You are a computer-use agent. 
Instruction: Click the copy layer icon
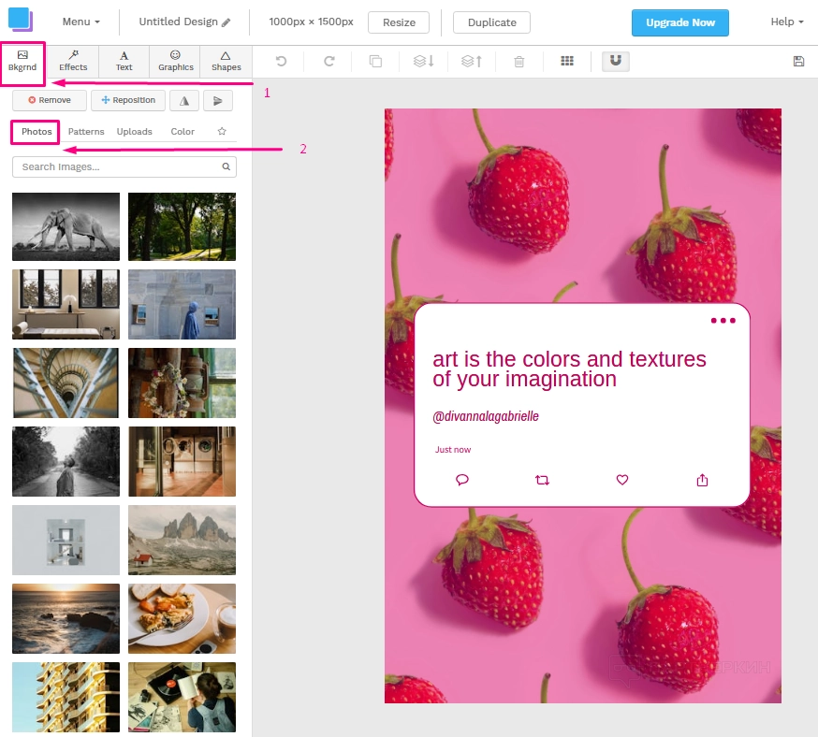(375, 62)
